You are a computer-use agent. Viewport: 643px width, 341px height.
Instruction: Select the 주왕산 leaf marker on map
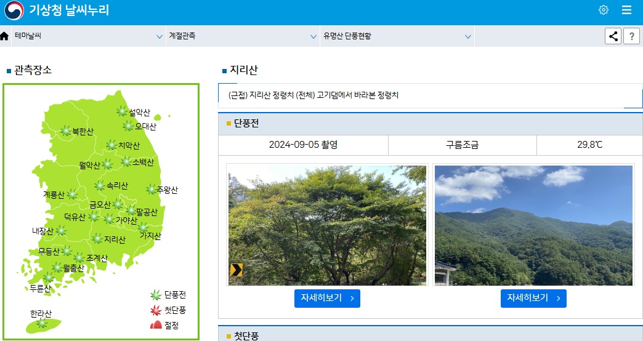tap(152, 190)
